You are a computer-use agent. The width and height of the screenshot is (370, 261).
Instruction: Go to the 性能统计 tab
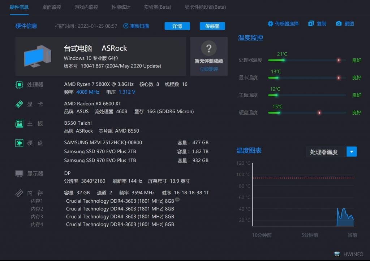tap(121, 7)
